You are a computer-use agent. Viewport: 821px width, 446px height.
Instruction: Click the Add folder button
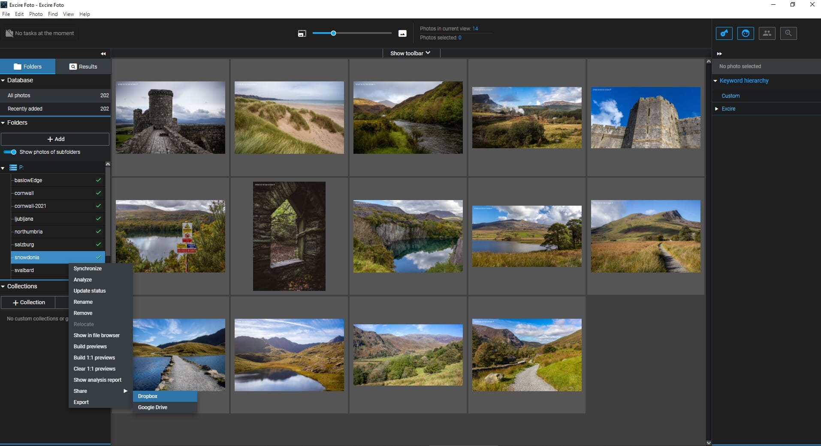[55, 139]
